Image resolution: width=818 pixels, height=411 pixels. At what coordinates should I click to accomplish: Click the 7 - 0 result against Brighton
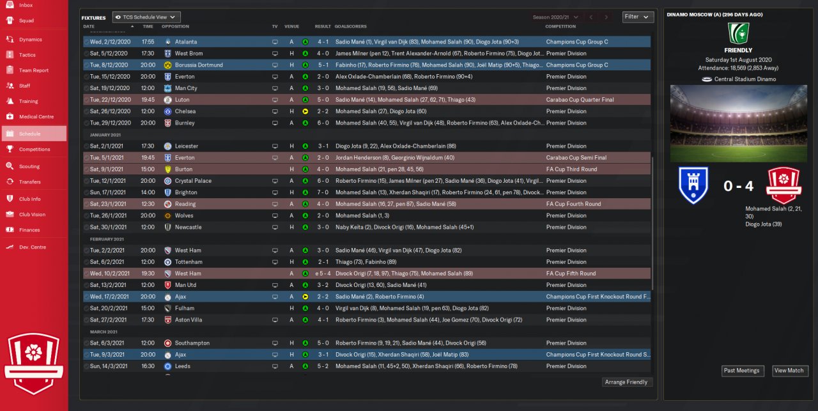[323, 192]
